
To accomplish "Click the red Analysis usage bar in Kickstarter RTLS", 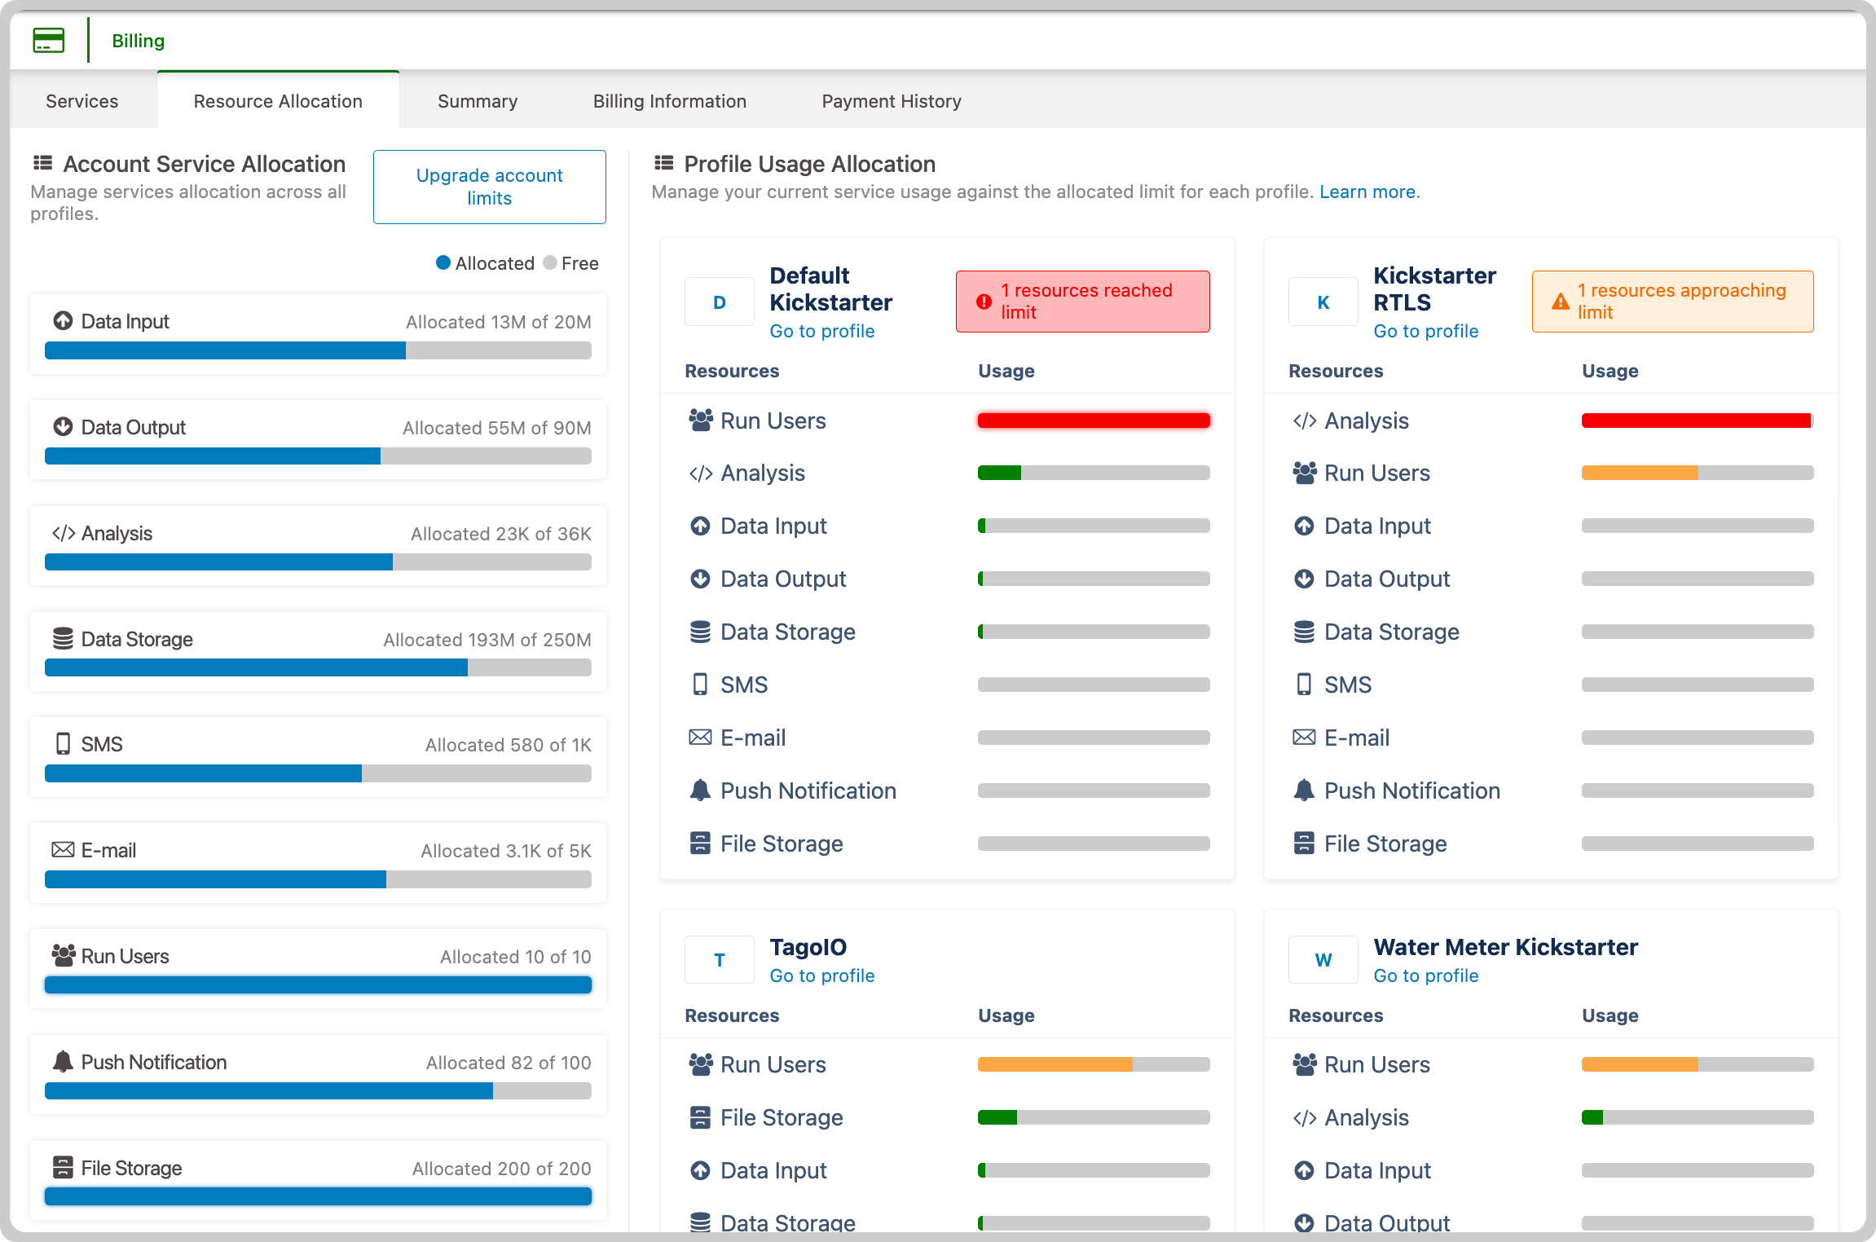I will (1698, 421).
